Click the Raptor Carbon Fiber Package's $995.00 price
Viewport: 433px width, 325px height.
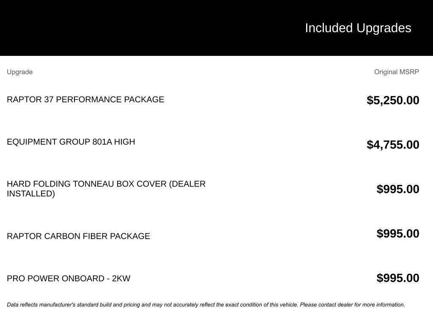[398, 234]
